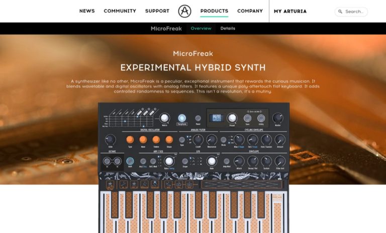The image size is (386, 233).
Task: Click the Rise / Shape knob
Action: tap(239, 139)
